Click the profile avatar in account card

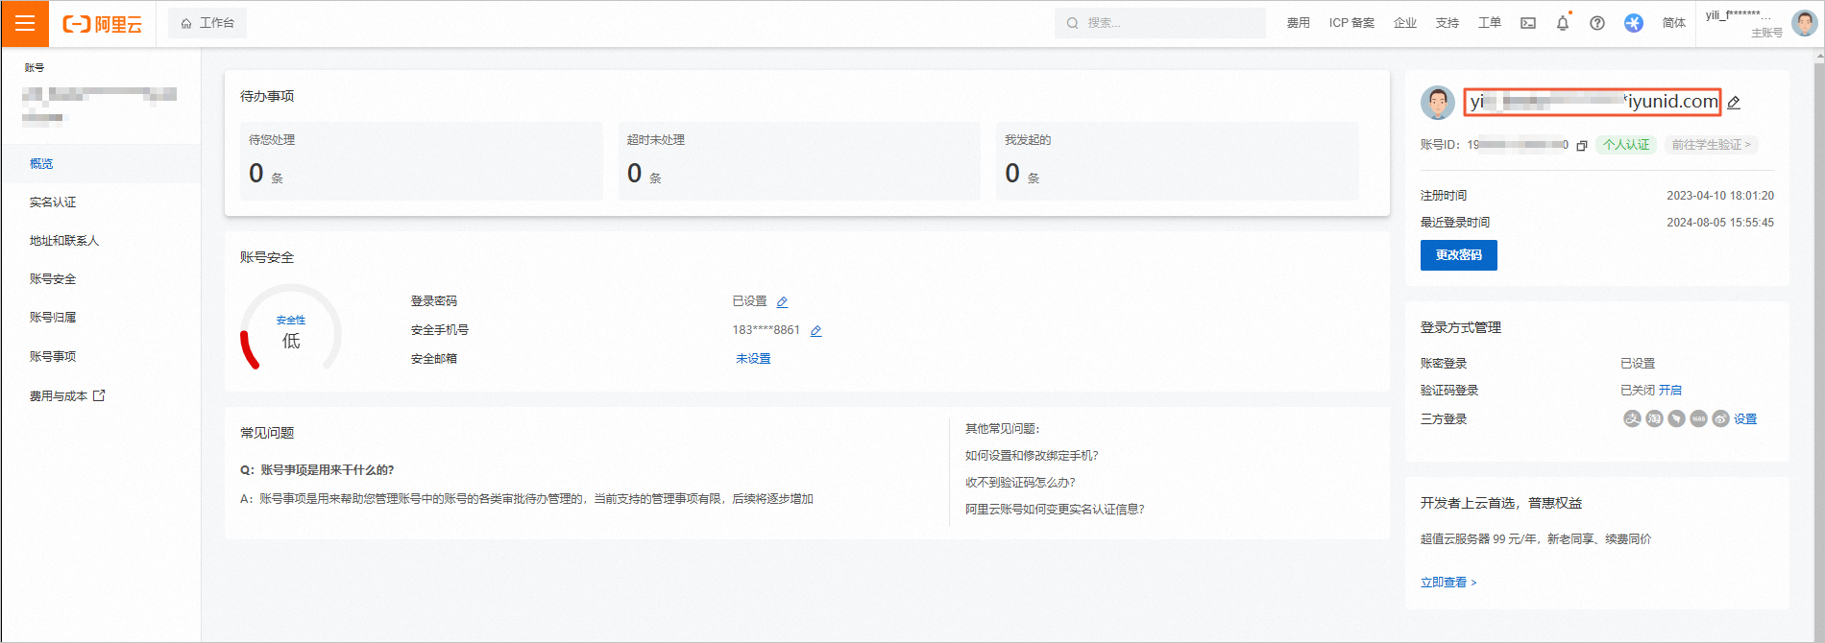pos(1438,103)
